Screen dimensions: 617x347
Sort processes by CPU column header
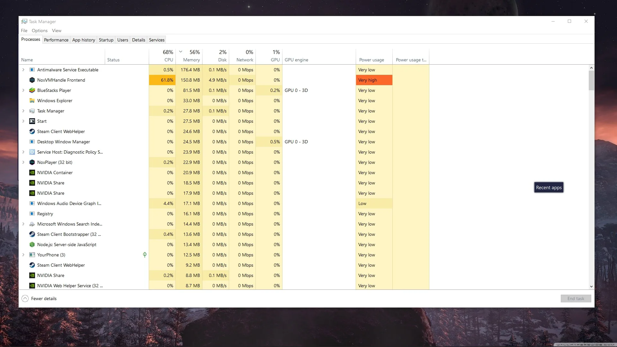pos(162,56)
